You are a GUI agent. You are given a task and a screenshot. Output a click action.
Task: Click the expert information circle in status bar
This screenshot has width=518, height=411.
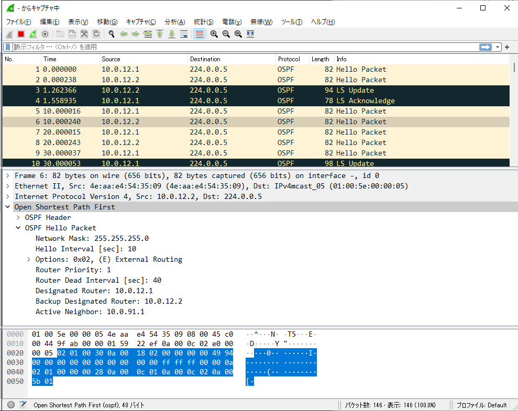click(x=11, y=405)
